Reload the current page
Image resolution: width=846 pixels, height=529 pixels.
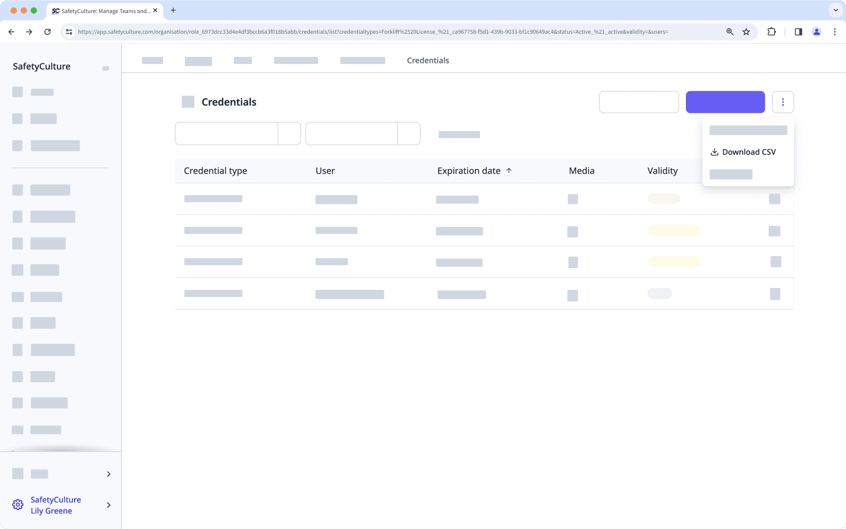coord(47,31)
